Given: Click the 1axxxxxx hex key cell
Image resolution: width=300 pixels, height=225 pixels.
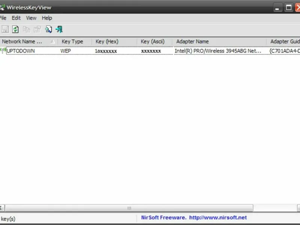Looking at the screenshot, I should click(x=106, y=51).
